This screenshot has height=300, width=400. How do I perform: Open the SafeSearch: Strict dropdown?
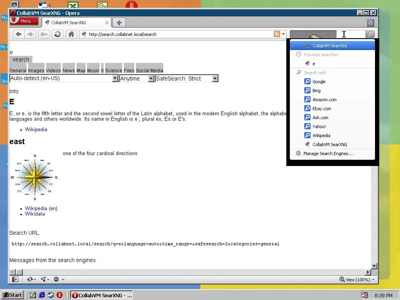point(187,78)
